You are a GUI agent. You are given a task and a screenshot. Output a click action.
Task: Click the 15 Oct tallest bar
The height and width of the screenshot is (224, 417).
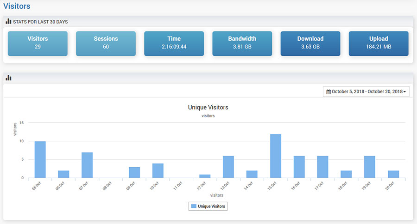[276, 156]
